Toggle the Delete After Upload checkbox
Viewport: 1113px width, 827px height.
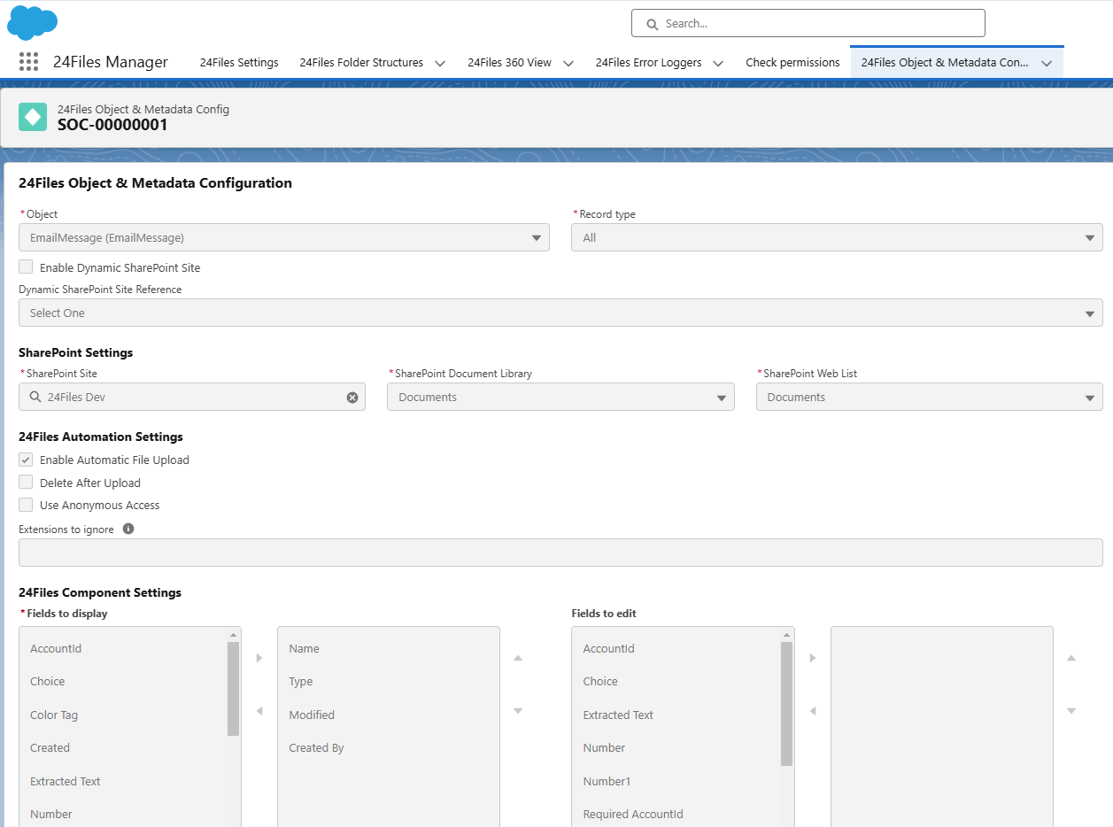(26, 483)
